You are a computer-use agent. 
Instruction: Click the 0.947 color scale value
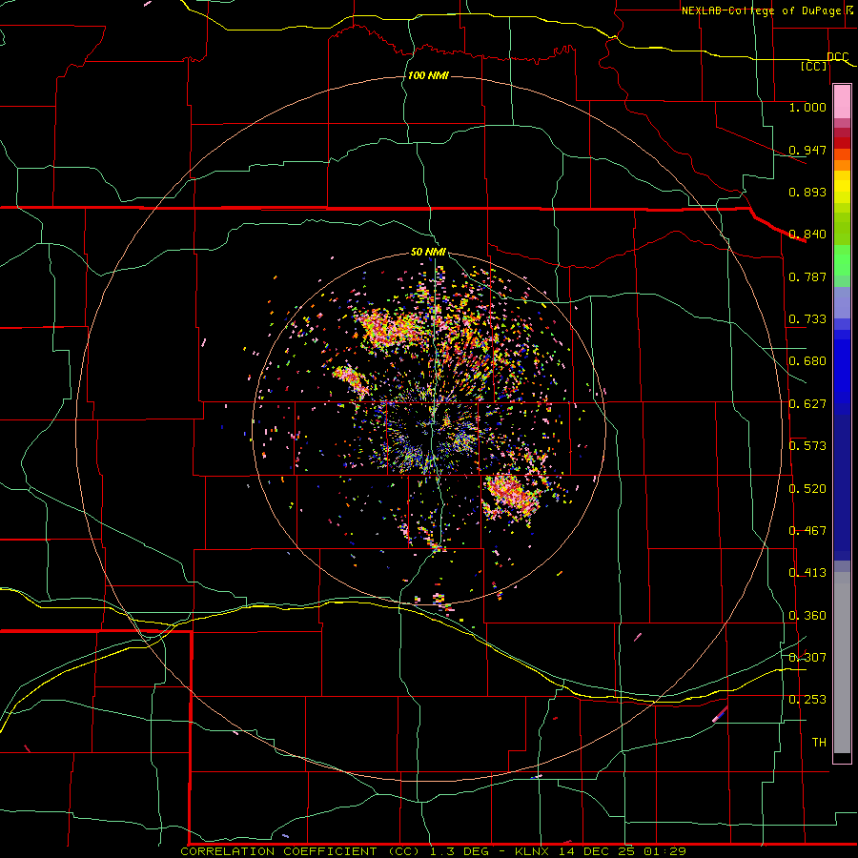click(x=807, y=150)
